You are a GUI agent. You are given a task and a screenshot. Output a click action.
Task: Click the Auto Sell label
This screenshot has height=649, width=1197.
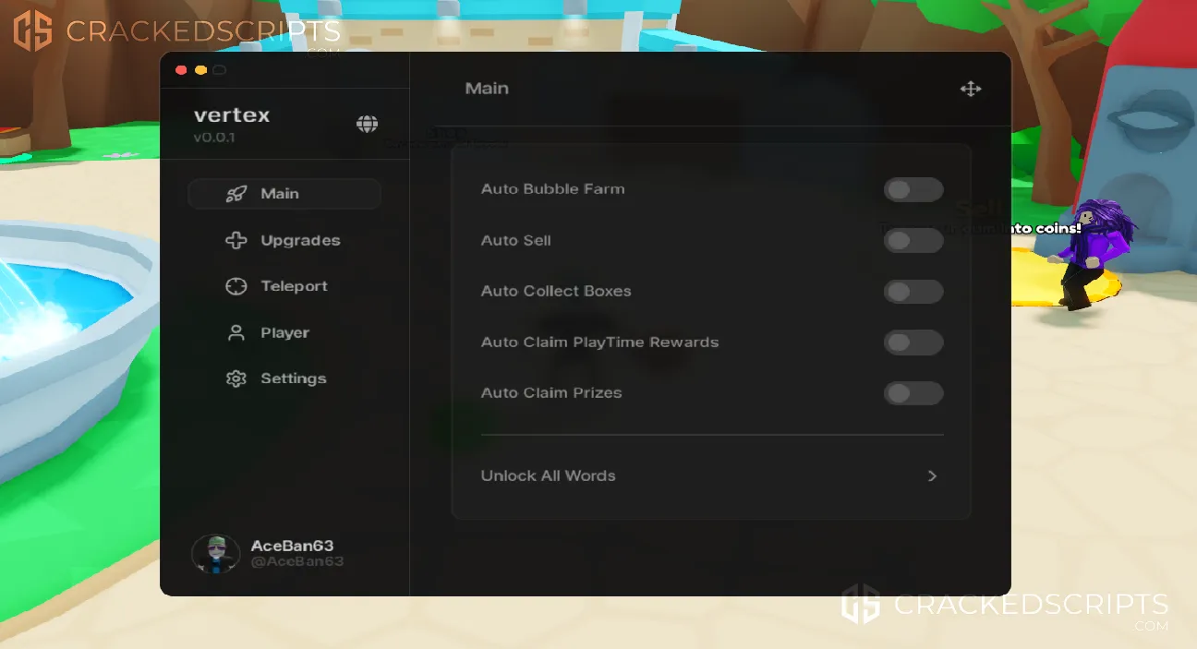tap(515, 240)
